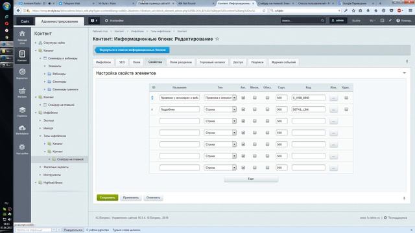Open the Маркетинг sidebar section
This screenshot has height=233, width=415.
[x=22, y=74]
